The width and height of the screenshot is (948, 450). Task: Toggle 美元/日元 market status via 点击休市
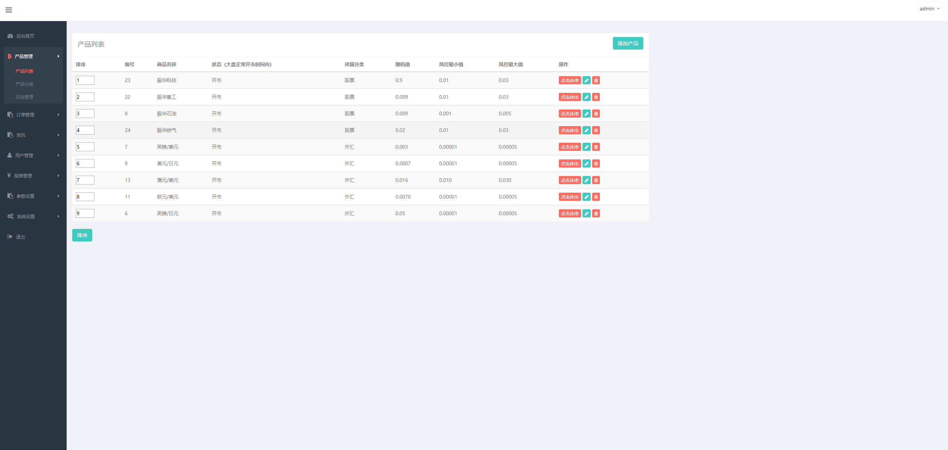pos(570,163)
